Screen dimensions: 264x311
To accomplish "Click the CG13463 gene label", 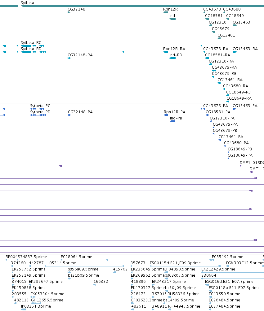I will [x=241, y=22].
